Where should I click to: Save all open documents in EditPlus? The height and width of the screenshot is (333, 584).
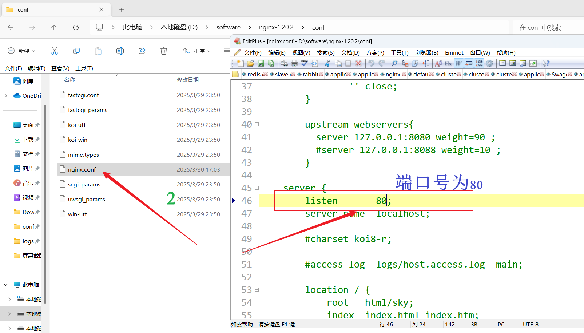[271, 63]
